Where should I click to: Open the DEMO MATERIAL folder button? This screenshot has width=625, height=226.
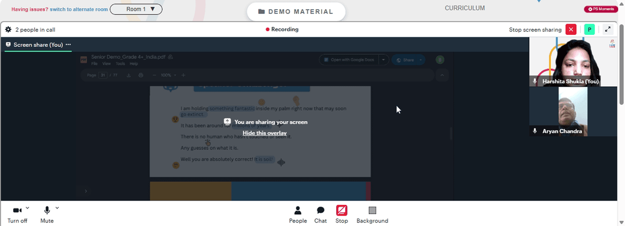click(296, 11)
